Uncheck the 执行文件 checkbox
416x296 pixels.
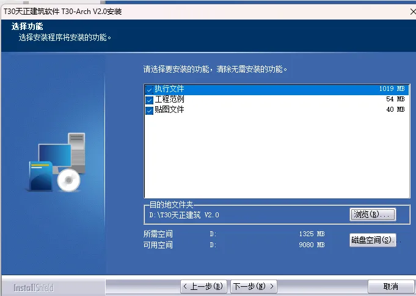150,90
